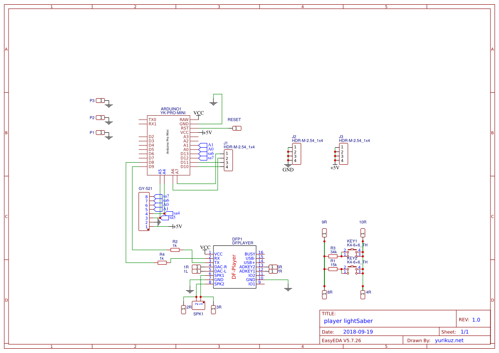The width and height of the screenshot is (499, 353).
Task: Select the SPK1 speaker symbol
Action: coord(198,305)
